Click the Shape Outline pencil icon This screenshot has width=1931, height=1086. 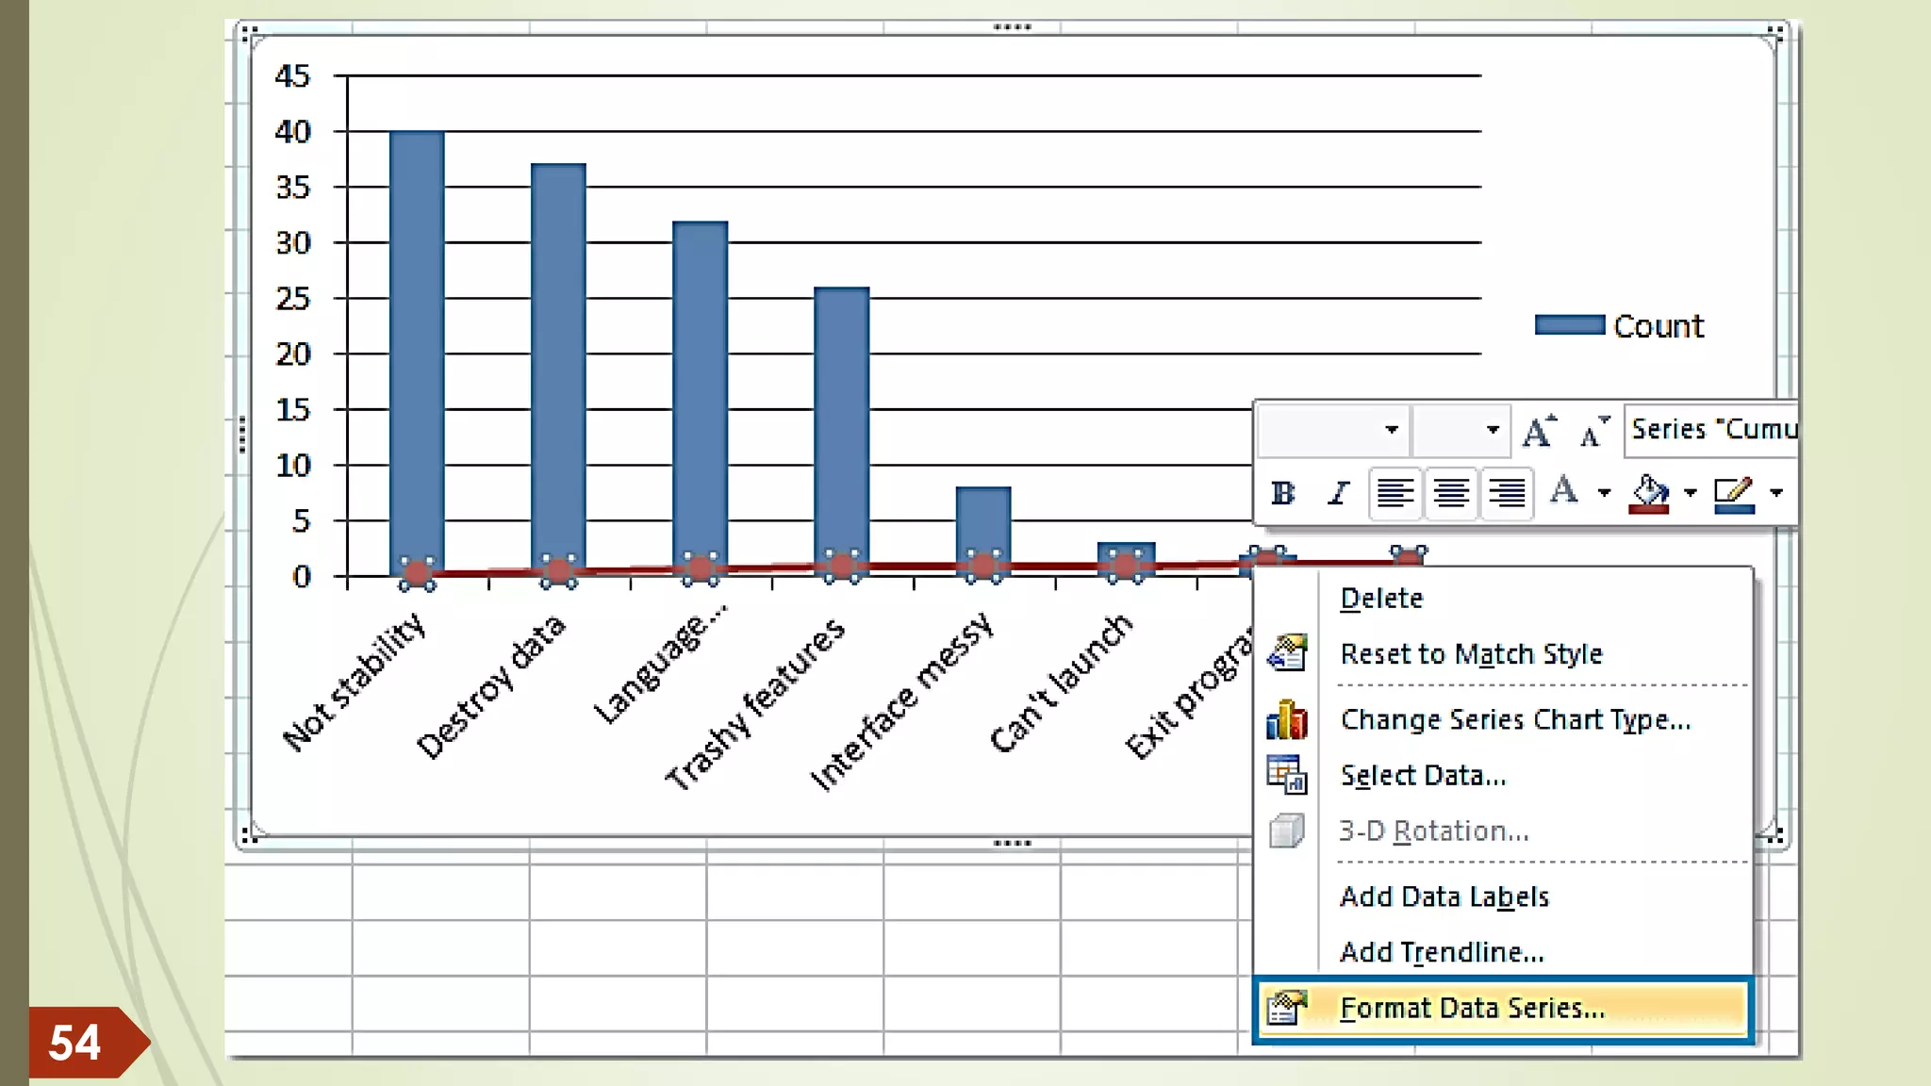point(1734,492)
